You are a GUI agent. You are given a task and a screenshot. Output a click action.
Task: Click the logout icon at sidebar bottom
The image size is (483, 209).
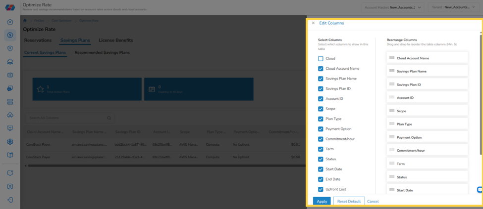coord(10,200)
